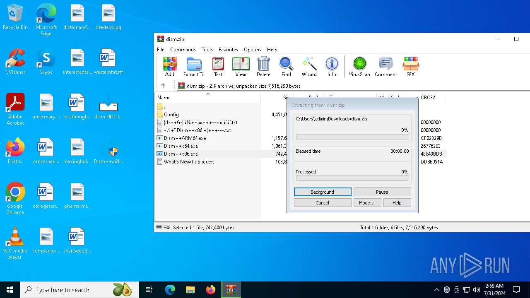Open the View toolbar tool
530x298 pixels.
click(241, 67)
